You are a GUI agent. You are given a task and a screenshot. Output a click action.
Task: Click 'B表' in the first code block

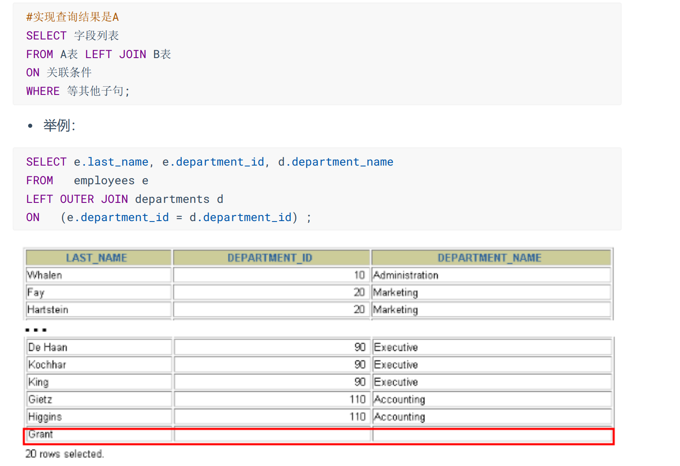(x=162, y=54)
